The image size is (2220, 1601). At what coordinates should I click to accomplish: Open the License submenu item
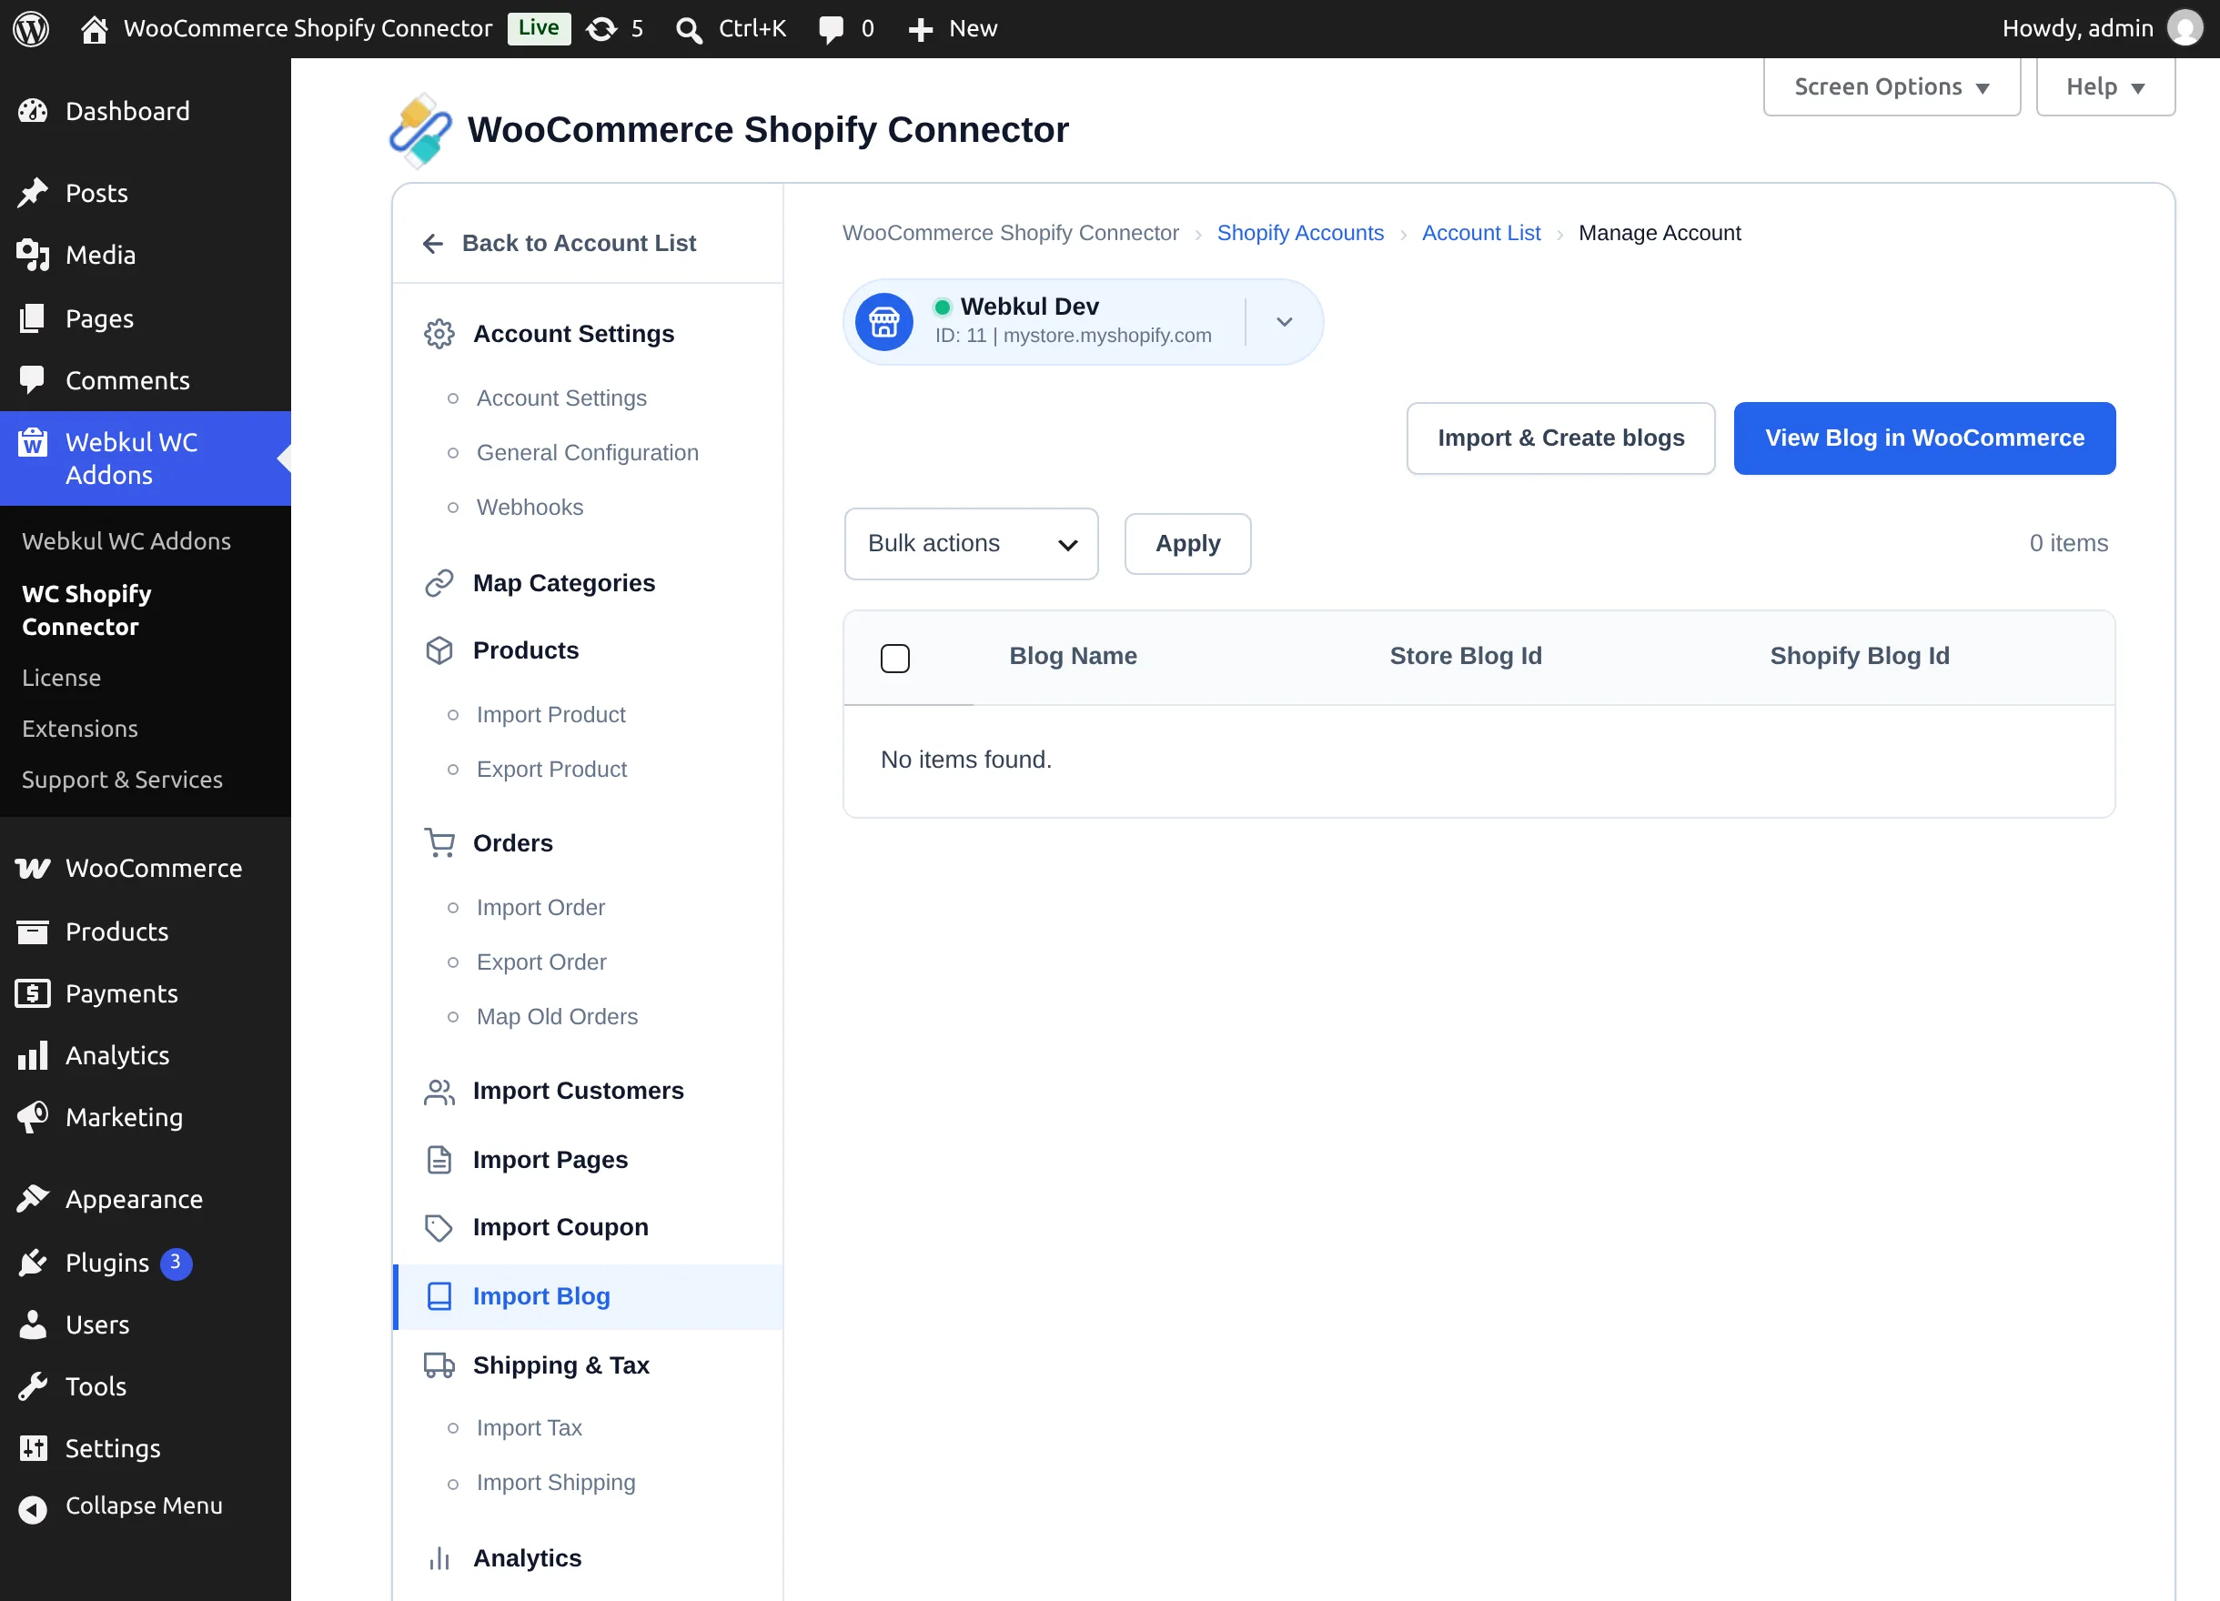click(62, 679)
